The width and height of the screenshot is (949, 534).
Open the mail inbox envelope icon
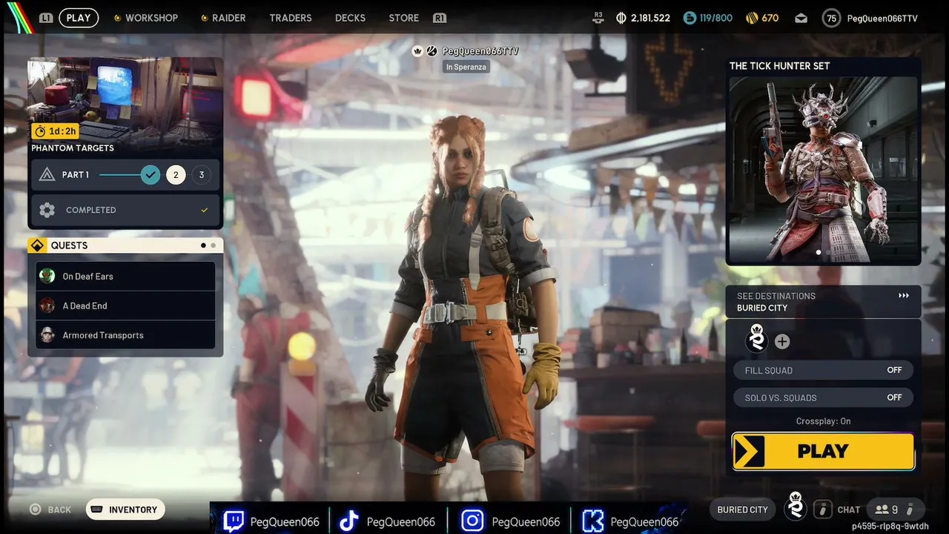801,19
